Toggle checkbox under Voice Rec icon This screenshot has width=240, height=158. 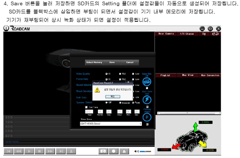click(x=147, y=88)
